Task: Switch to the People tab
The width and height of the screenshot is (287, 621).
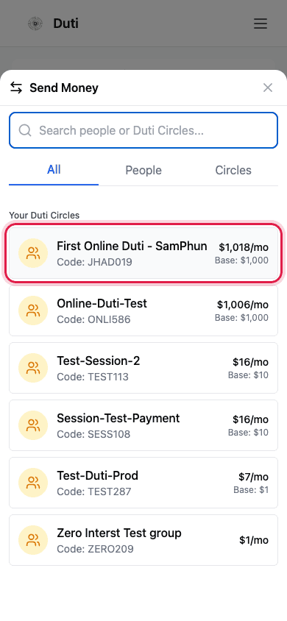Action: [x=143, y=170]
